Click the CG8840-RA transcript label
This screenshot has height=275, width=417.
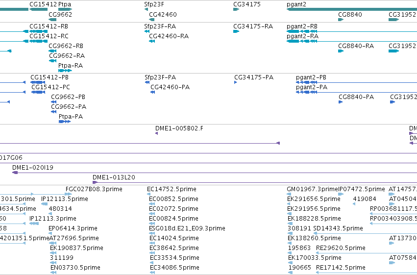click(x=356, y=46)
